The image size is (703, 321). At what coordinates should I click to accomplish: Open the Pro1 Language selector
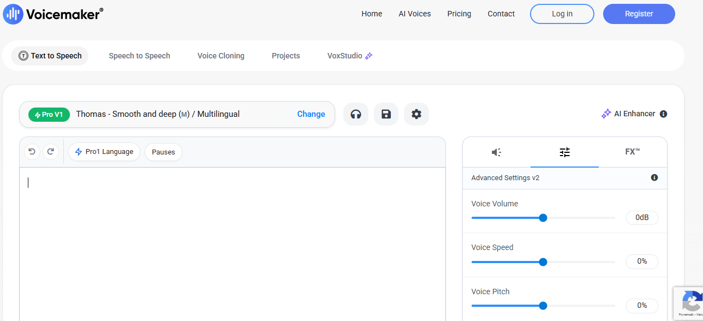[104, 152]
